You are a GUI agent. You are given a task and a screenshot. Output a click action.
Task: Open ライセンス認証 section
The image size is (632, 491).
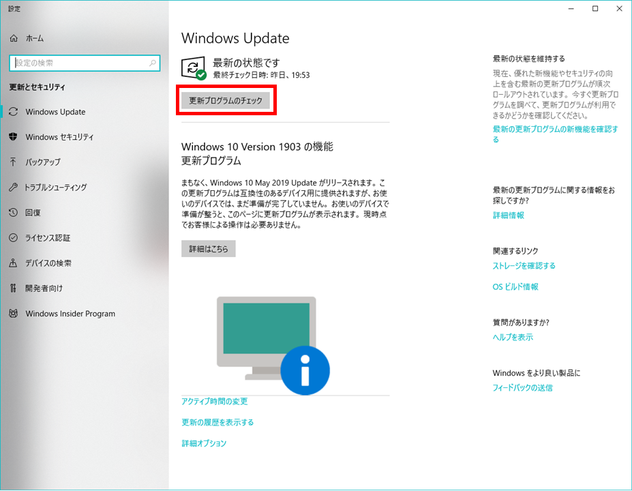[48, 237]
